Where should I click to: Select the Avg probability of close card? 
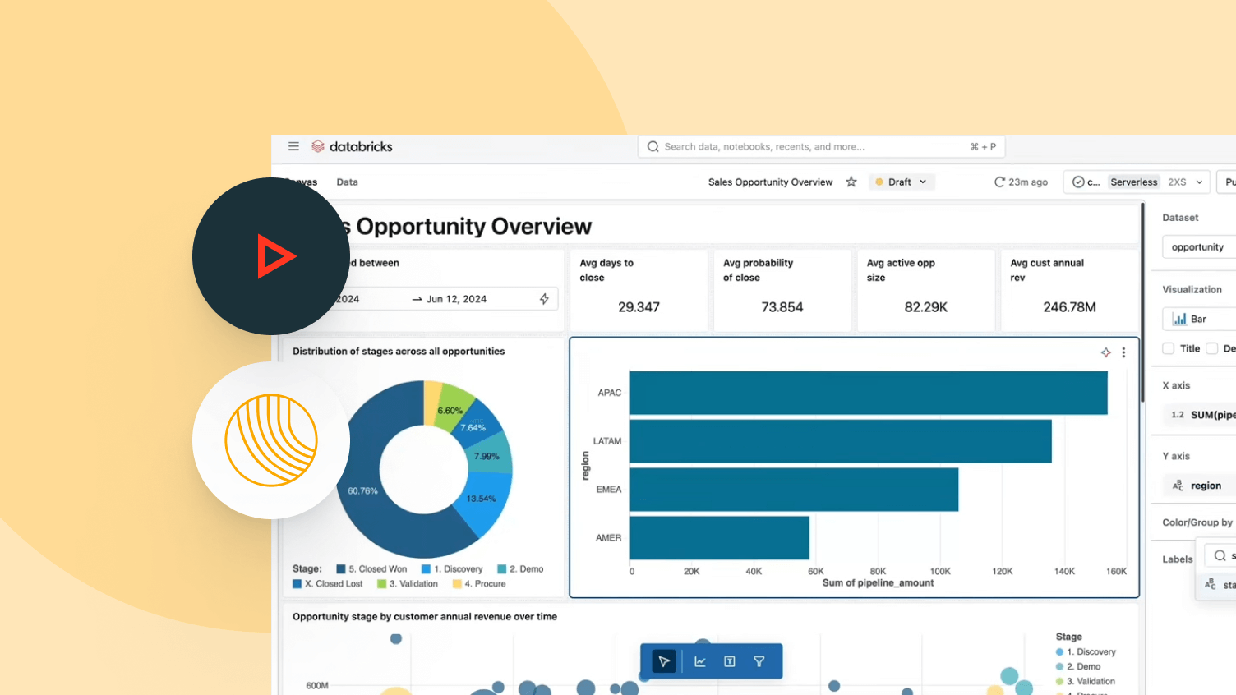click(x=782, y=291)
